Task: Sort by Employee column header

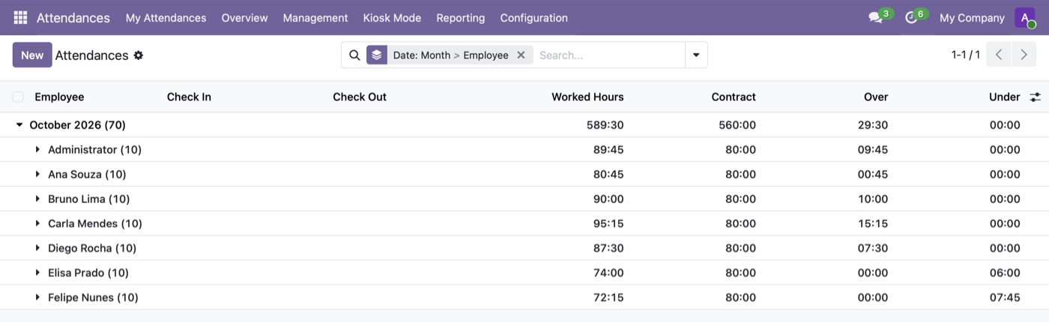Action: (59, 97)
